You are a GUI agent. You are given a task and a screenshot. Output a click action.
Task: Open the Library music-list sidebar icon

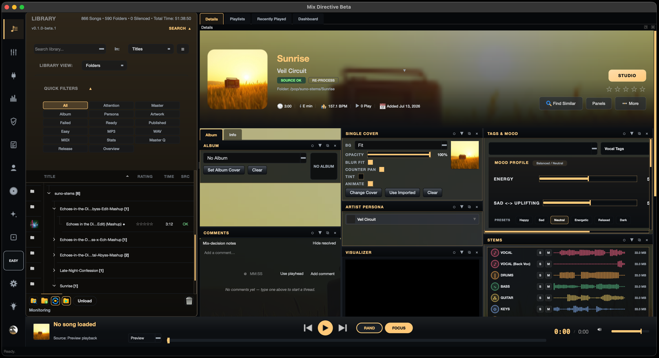pyautogui.click(x=14, y=29)
